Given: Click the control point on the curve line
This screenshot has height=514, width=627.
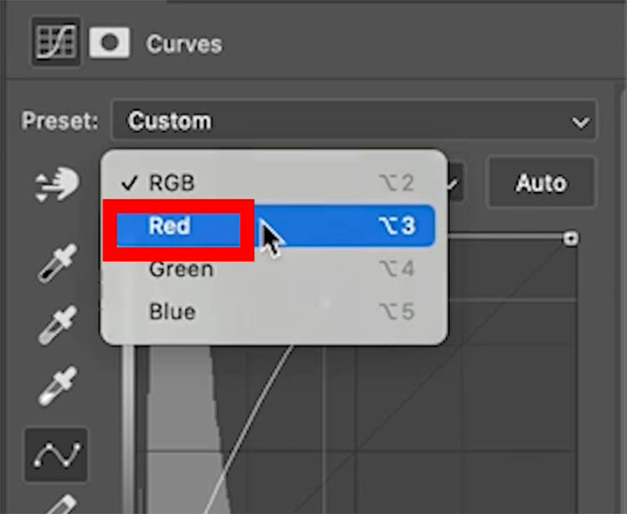Looking at the screenshot, I should [x=324, y=302].
